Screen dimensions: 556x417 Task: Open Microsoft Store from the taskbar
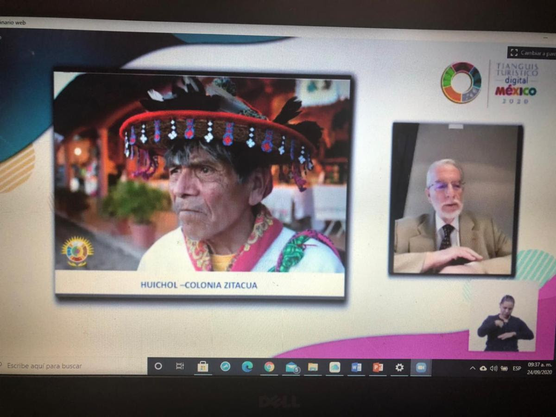203,366
